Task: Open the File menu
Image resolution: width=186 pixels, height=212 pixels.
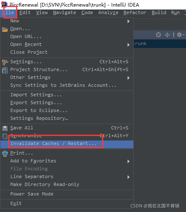Action: (8, 13)
